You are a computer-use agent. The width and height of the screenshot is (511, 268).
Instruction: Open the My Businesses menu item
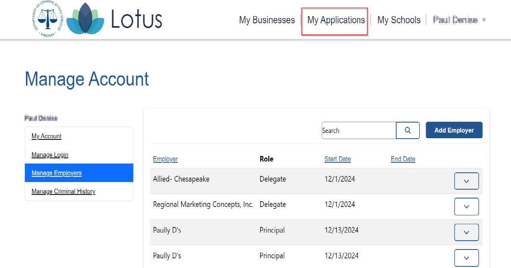(x=267, y=20)
